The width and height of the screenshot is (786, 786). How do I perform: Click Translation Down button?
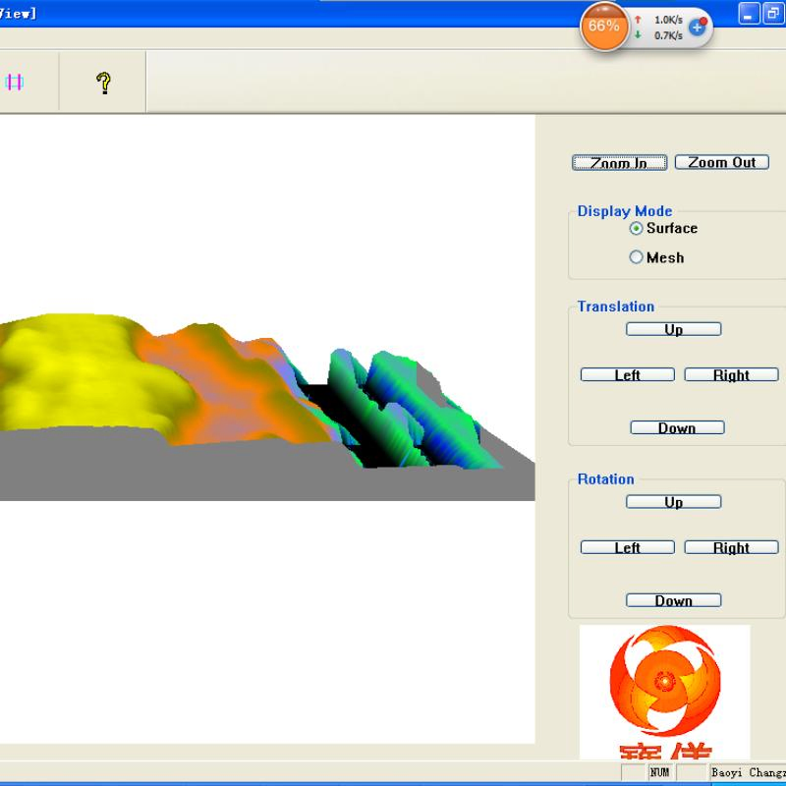677,427
